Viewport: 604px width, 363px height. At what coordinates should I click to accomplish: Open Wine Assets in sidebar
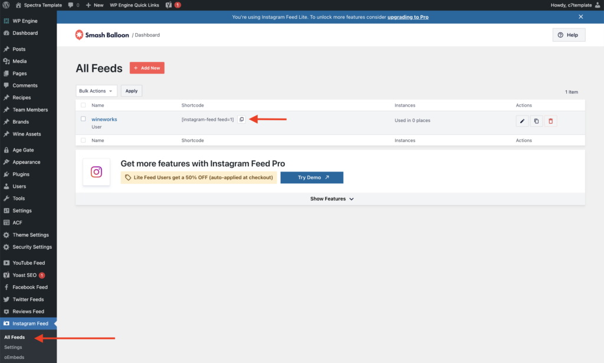[x=28, y=134]
